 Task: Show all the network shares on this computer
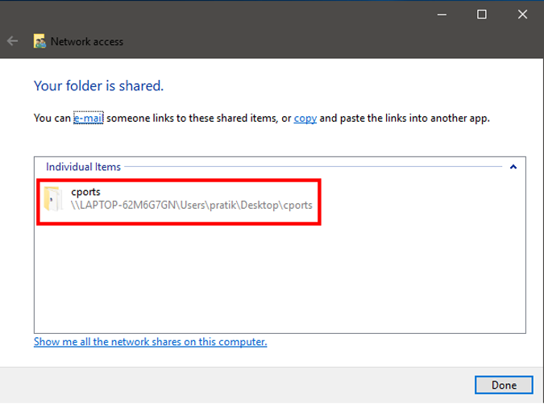click(x=150, y=342)
